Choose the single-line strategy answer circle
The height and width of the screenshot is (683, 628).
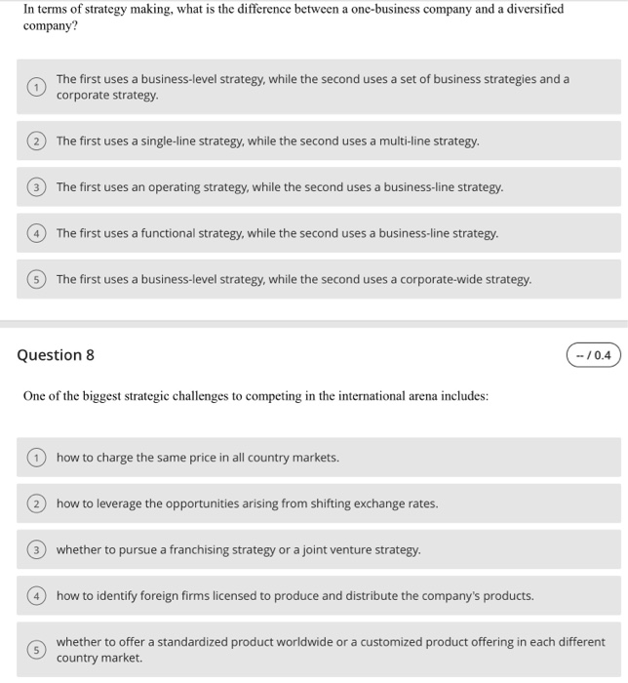[36, 141]
